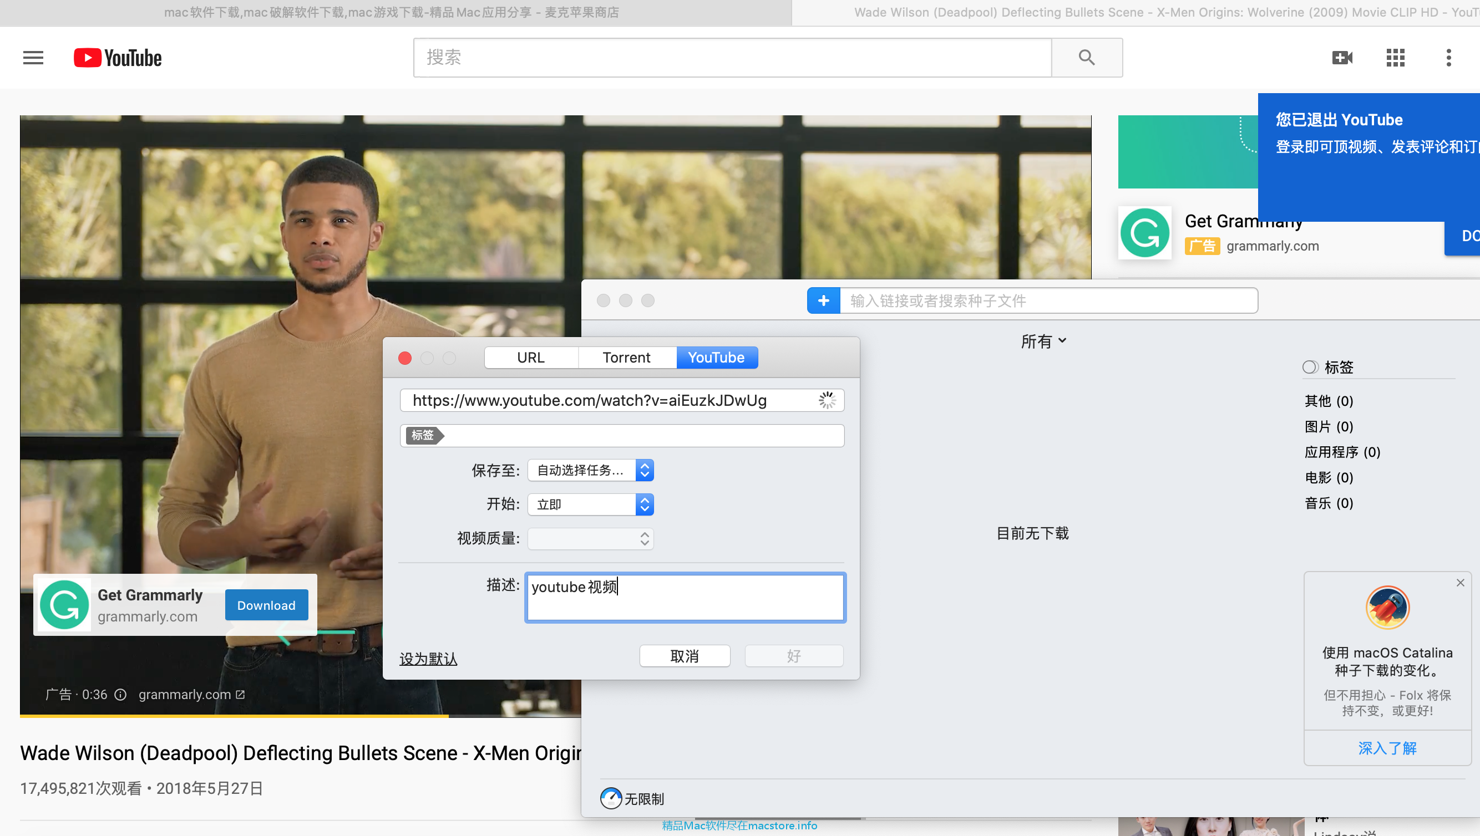This screenshot has height=836, width=1480.
Task: Click the speed limit gauge icon labeled 无限制
Action: (x=611, y=798)
